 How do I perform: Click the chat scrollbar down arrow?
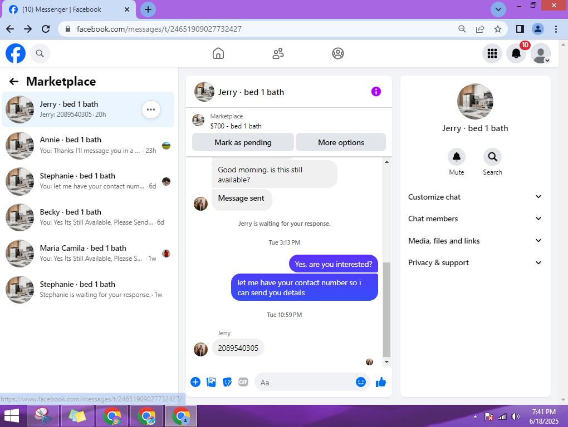click(386, 362)
